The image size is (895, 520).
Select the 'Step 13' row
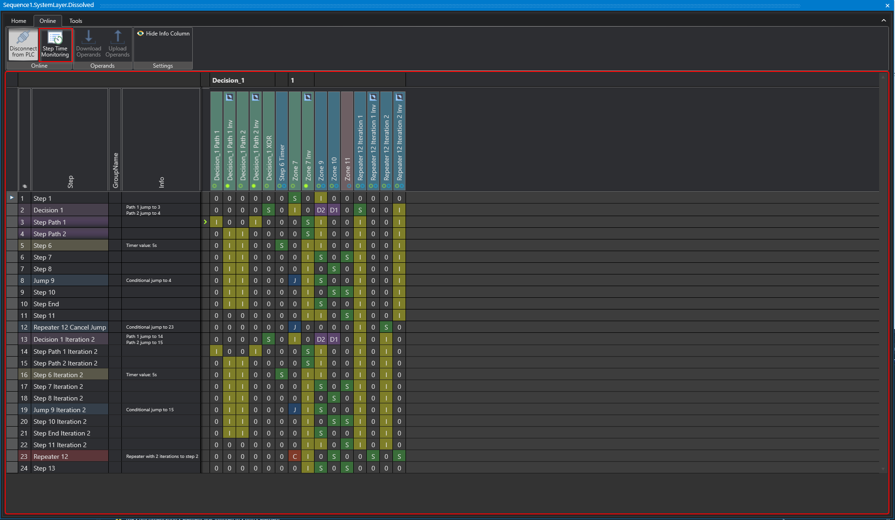click(70, 468)
